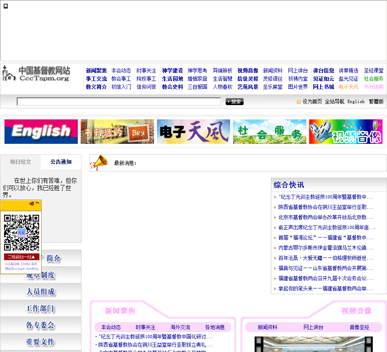Viewport: 387px width, 352px height.
Task: Open news item 百年沧桑·大爱无疆
Action: pos(325,258)
